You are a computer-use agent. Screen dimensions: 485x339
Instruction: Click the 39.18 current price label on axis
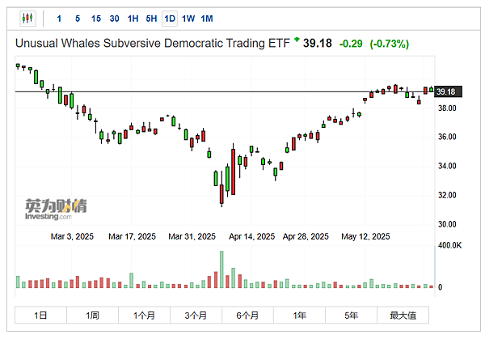[448, 91]
